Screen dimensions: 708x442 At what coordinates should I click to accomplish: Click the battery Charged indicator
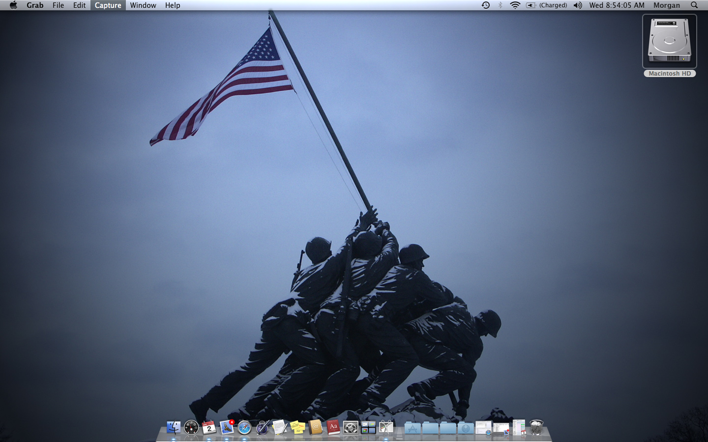point(546,5)
